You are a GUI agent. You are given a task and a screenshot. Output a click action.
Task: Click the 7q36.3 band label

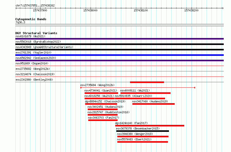point(20,22)
